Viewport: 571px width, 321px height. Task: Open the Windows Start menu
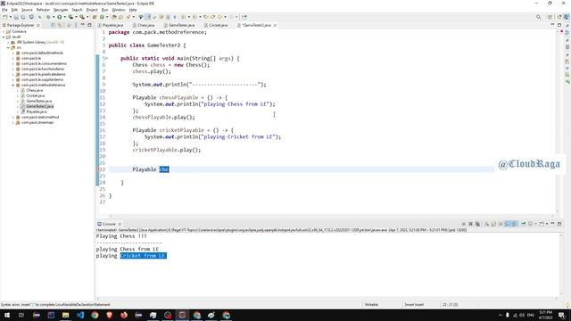[6, 315]
